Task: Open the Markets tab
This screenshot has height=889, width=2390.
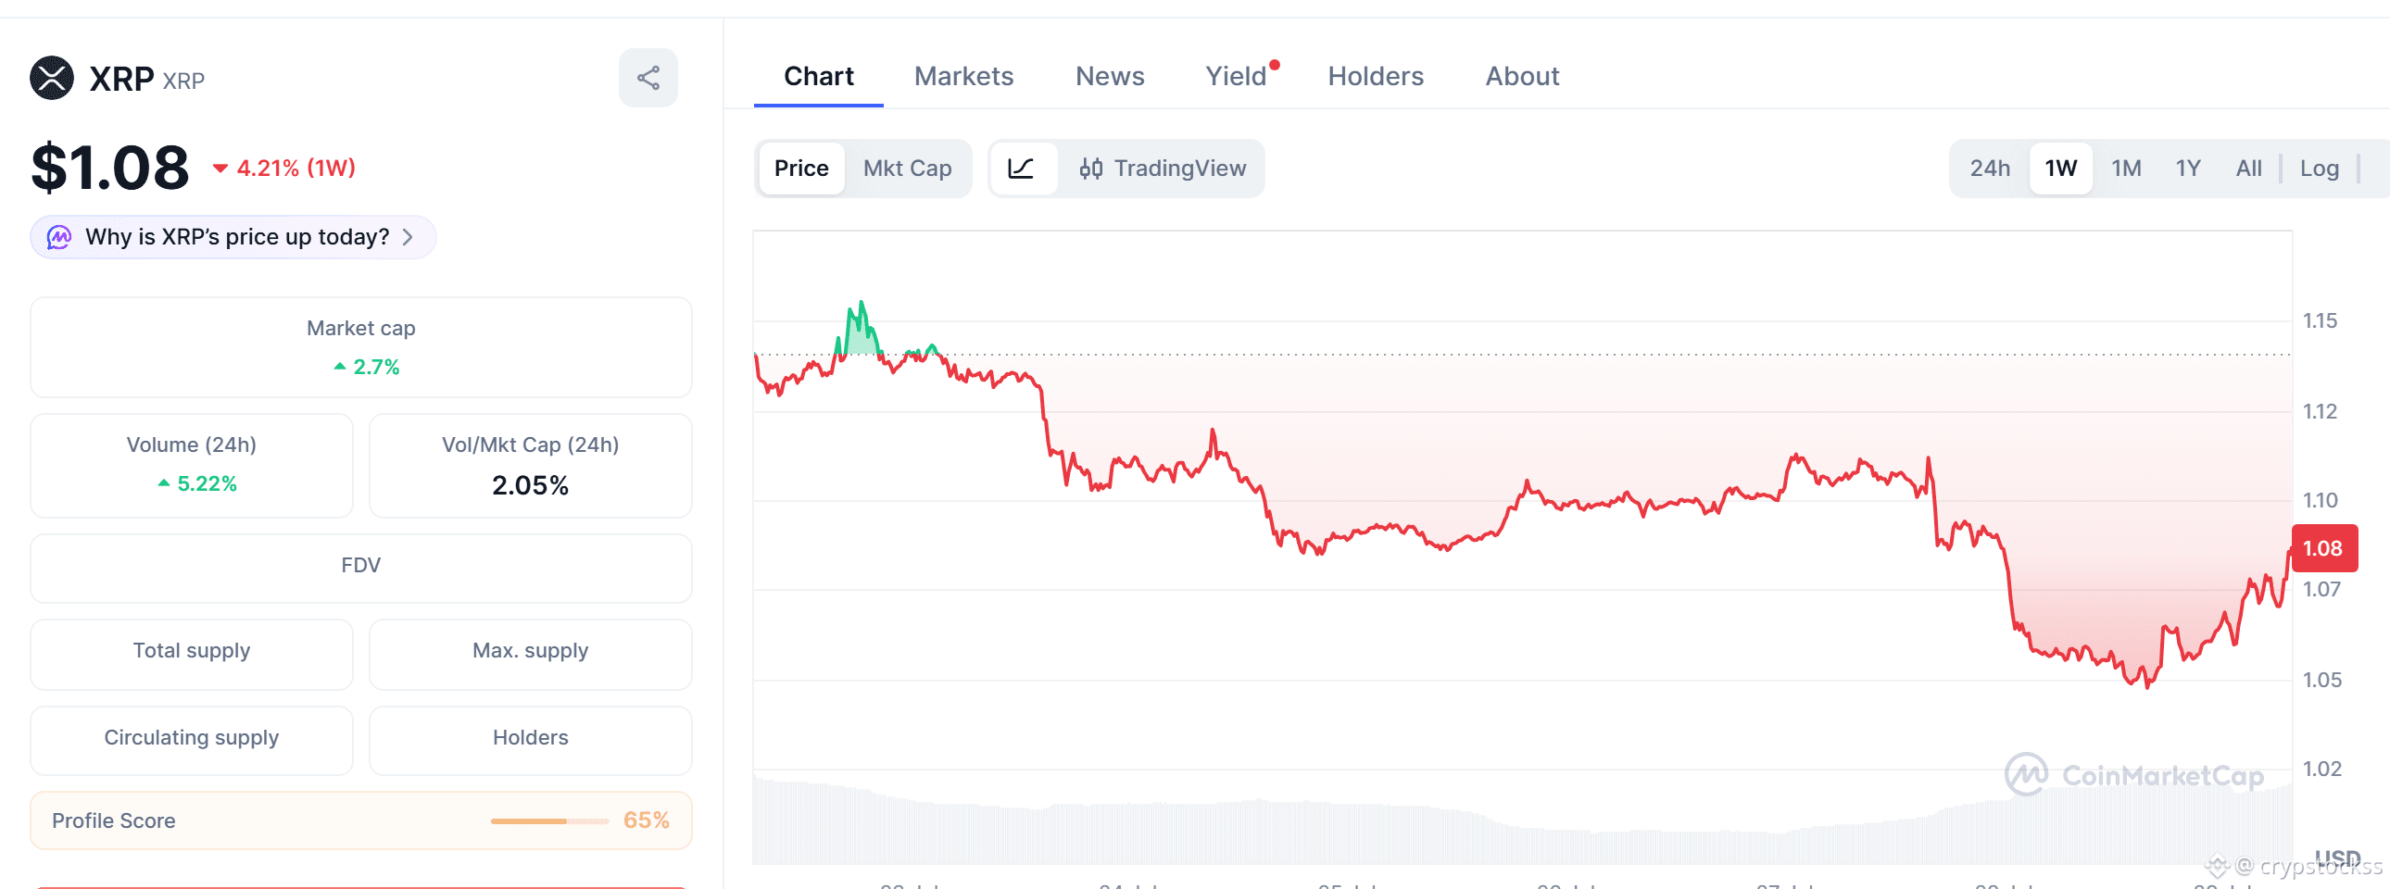Action: (963, 76)
